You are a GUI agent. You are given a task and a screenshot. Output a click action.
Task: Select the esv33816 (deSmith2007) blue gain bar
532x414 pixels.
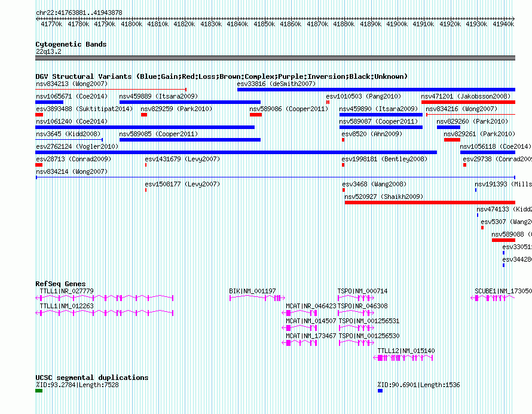click(x=376, y=90)
